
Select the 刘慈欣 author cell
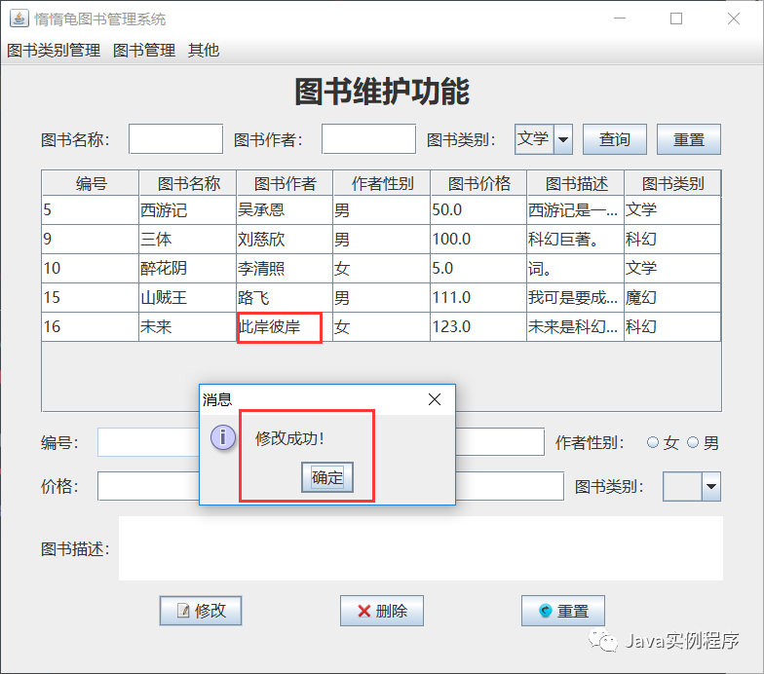(285, 240)
